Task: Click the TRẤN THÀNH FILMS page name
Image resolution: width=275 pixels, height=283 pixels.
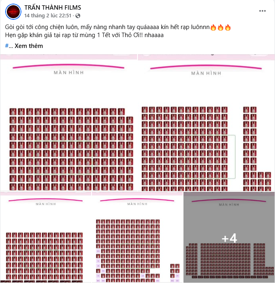Action: (x=53, y=8)
